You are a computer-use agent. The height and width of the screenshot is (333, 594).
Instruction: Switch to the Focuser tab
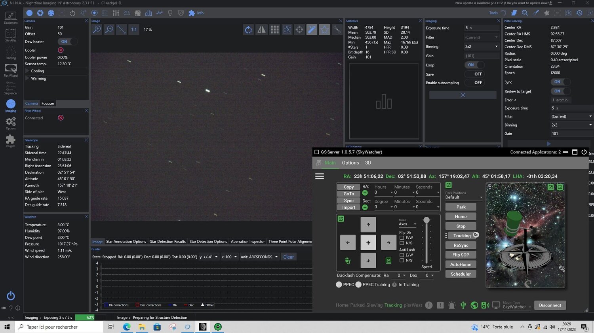pyautogui.click(x=48, y=104)
